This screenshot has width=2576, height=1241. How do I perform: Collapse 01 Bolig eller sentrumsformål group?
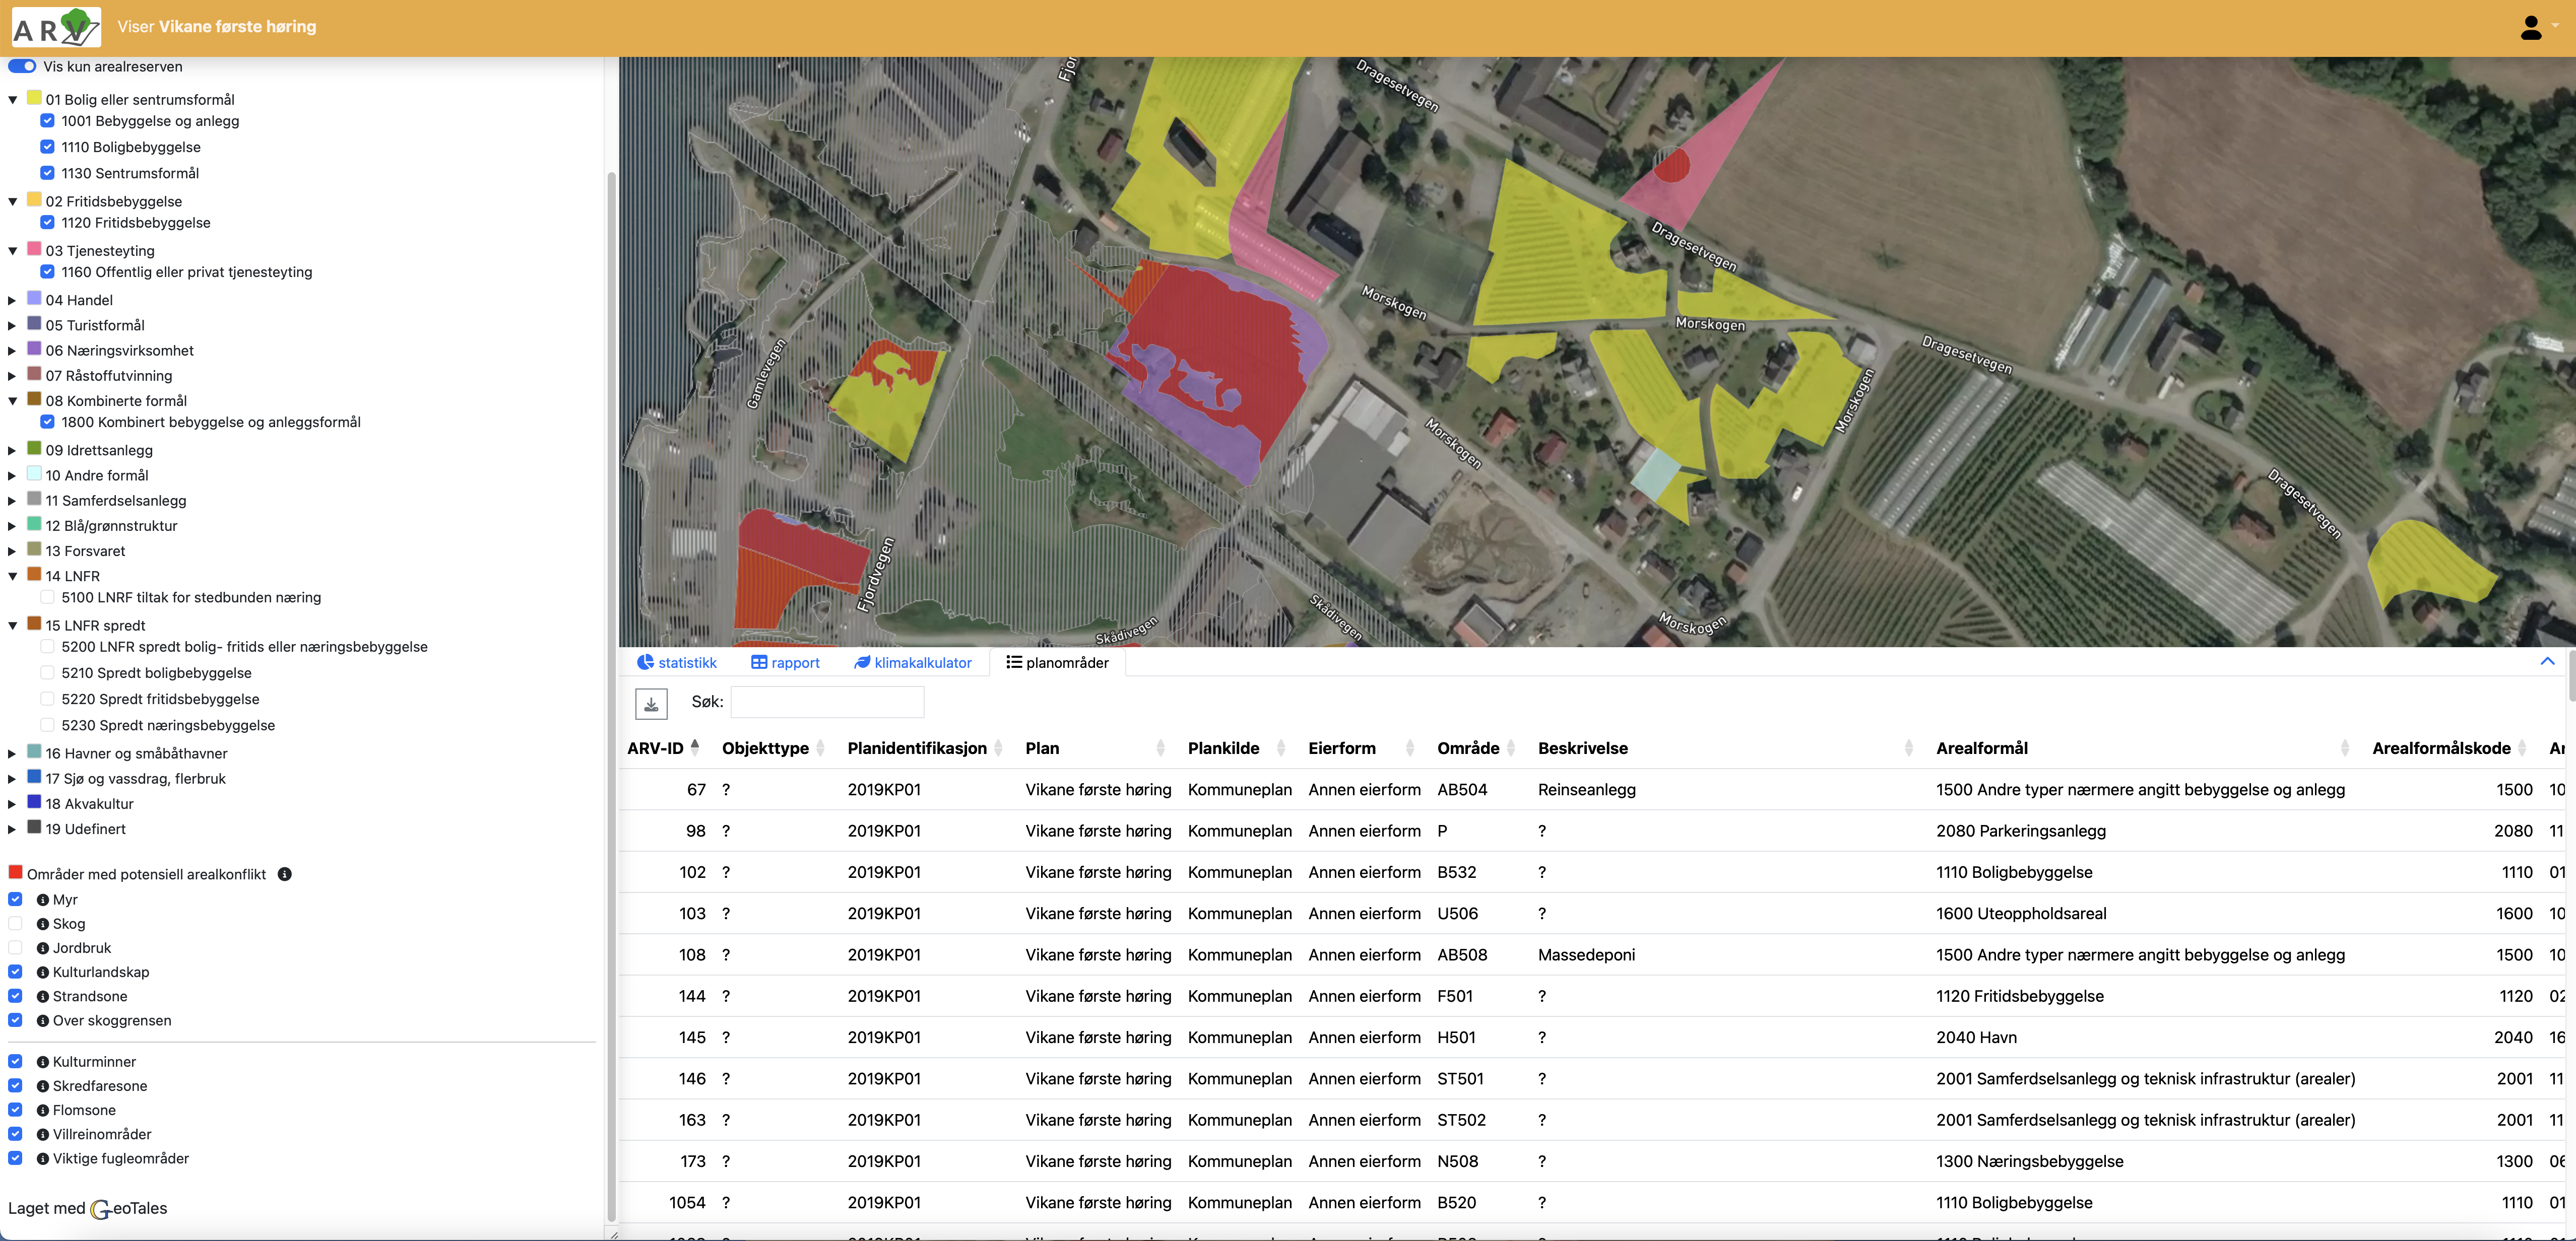pyautogui.click(x=12, y=100)
